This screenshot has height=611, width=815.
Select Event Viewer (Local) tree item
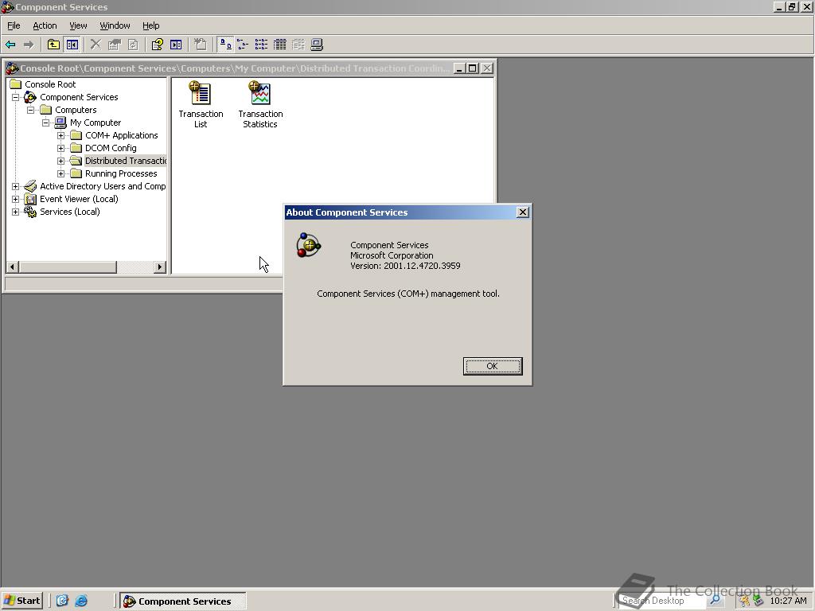[79, 199]
